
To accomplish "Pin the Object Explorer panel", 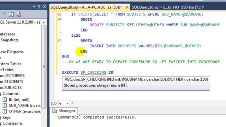I will (x=39, y=7).
